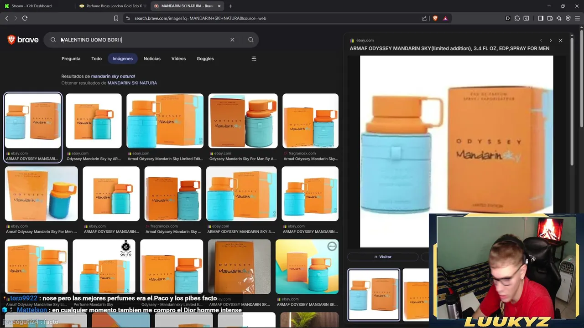Viewport: 584px width, 328px height.
Task: Select the Goggles search tab
Action: coord(205,58)
